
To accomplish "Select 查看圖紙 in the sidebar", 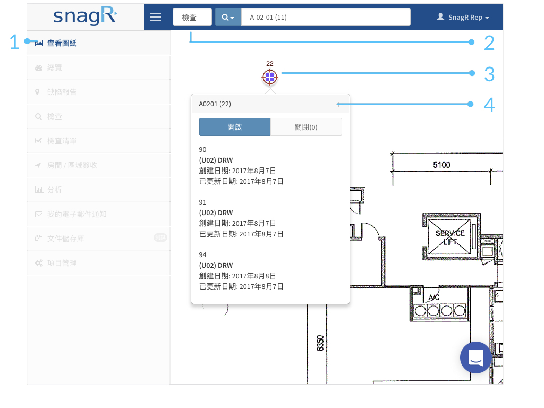I will pos(98,43).
